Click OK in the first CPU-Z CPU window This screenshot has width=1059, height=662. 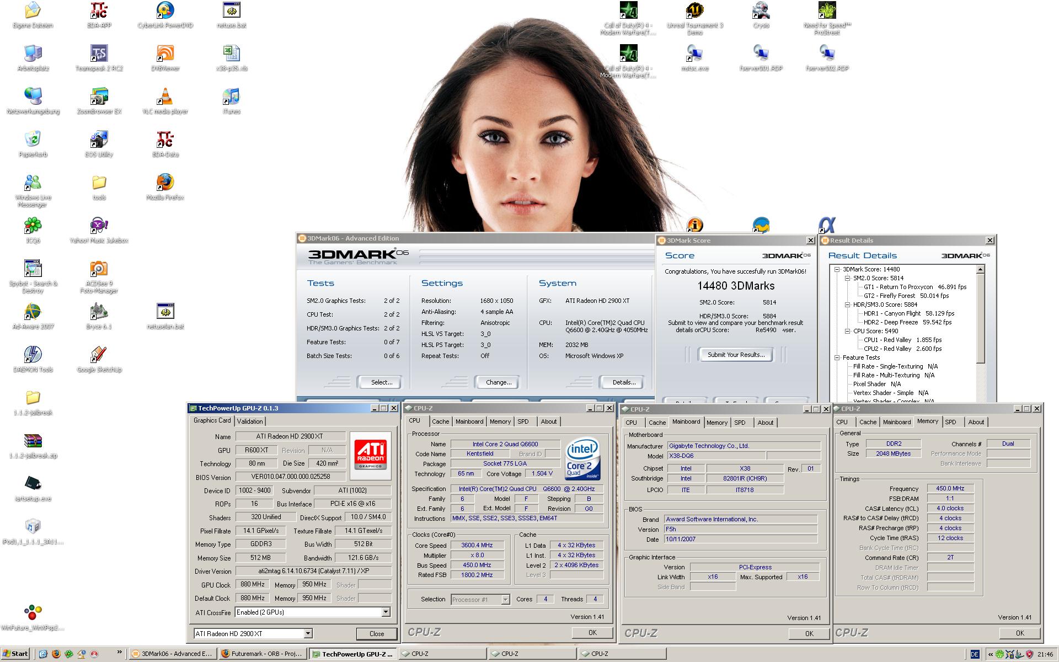point(592,633)
